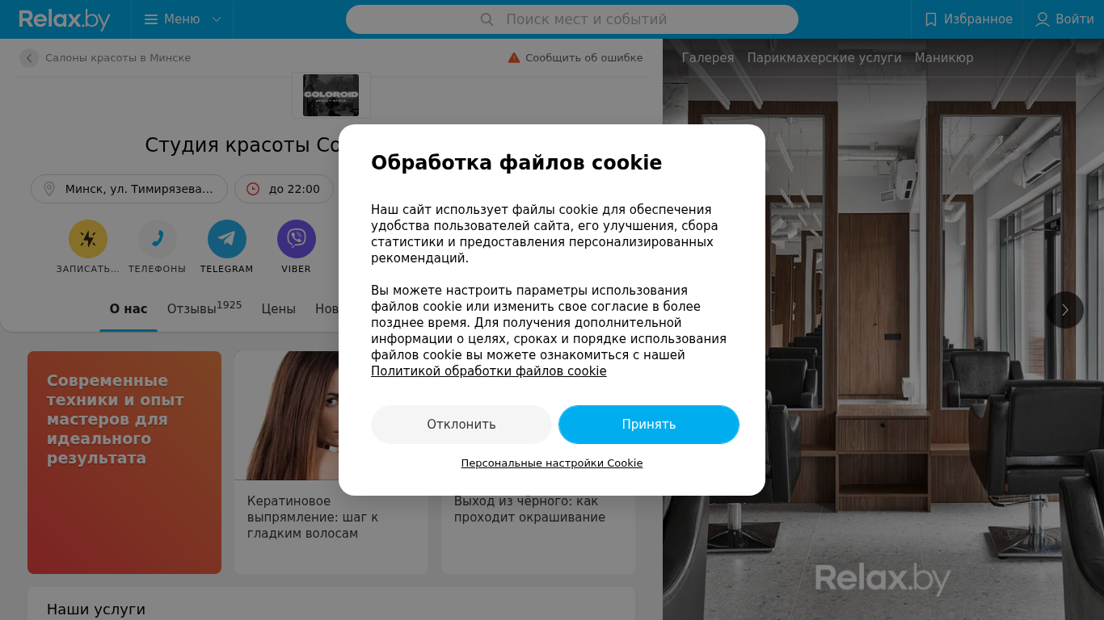Click the yellow Записаться booking icon

coord(88,239)
